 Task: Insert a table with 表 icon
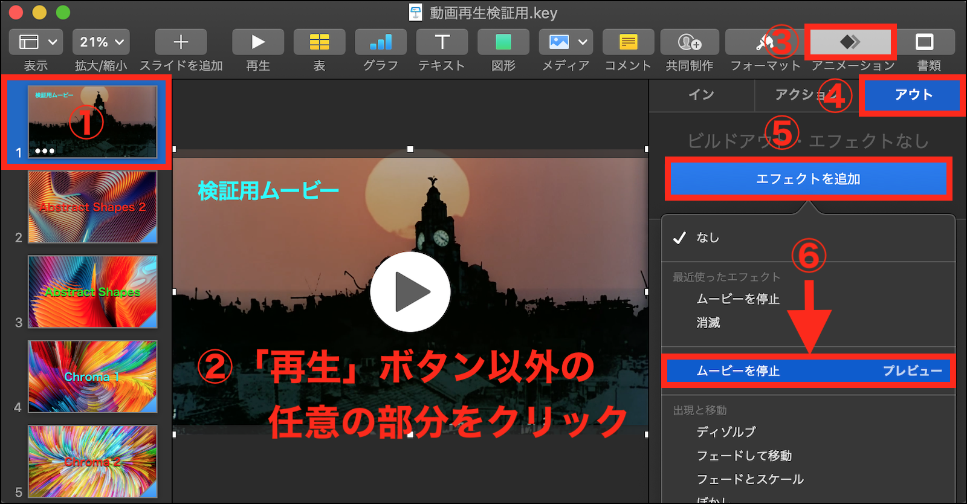tap(319, 42)
